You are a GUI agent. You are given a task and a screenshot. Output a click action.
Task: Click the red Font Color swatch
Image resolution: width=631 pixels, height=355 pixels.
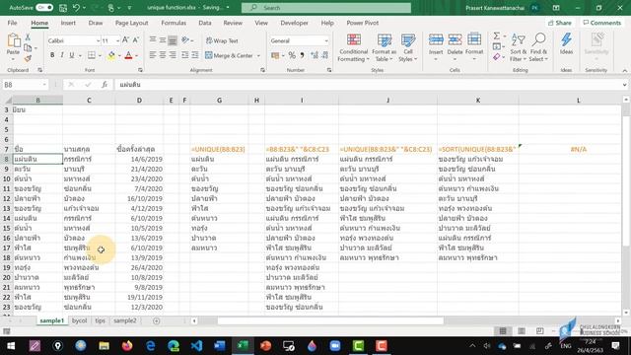click(128, 55)
